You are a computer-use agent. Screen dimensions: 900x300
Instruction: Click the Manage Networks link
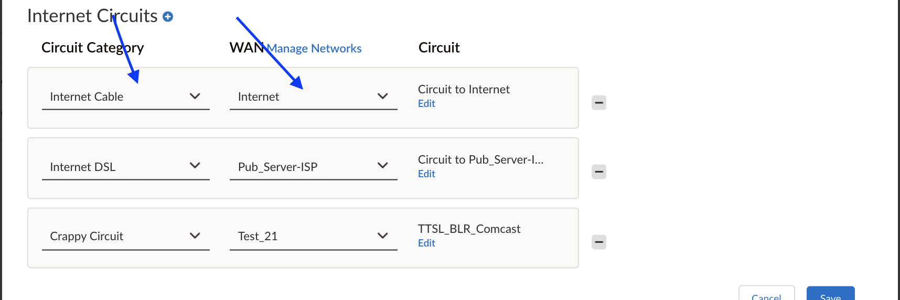(x=315, y=48)
